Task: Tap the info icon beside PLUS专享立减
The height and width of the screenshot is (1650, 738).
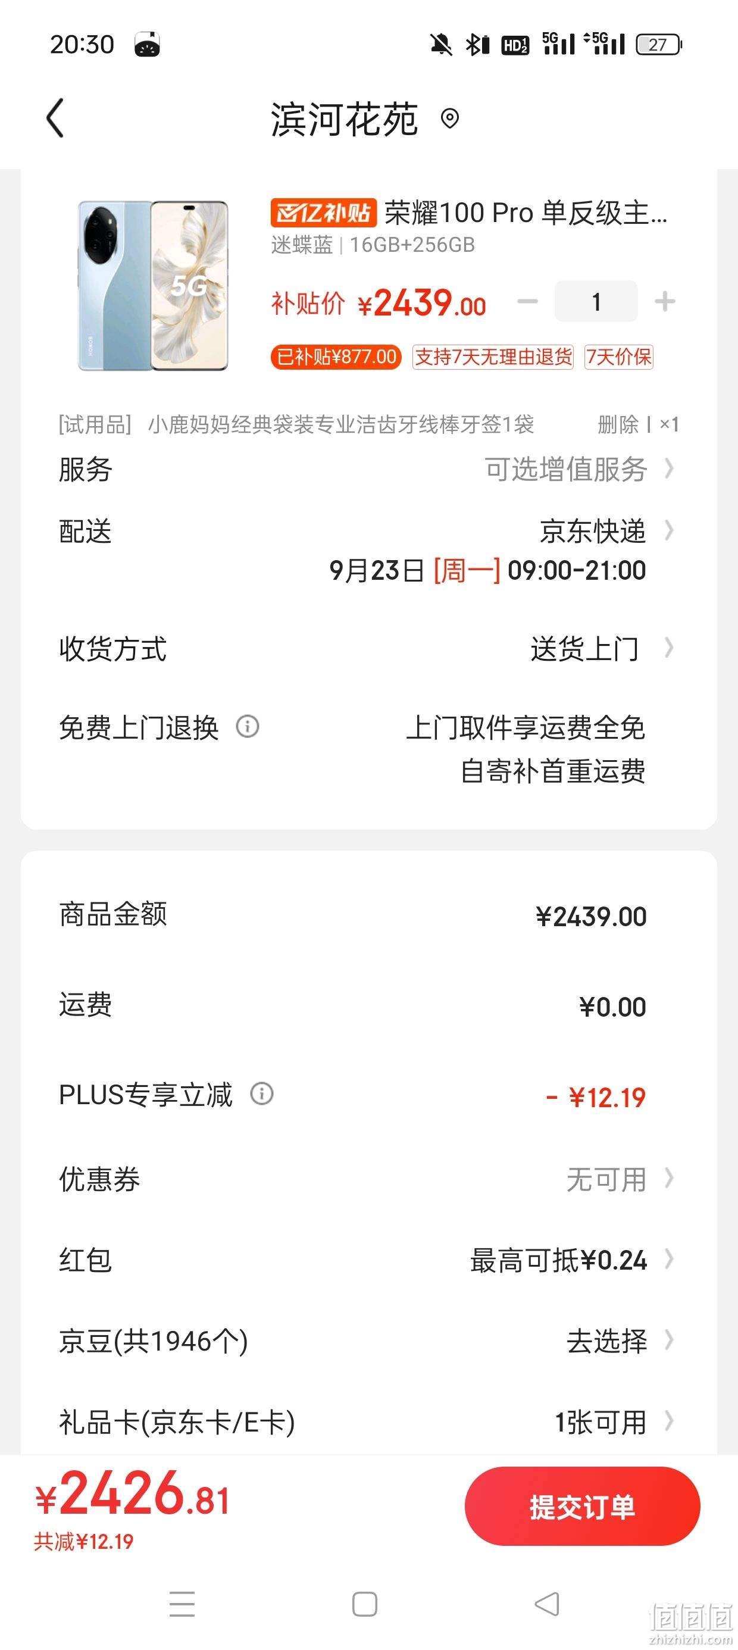Action: point(261,1093)
